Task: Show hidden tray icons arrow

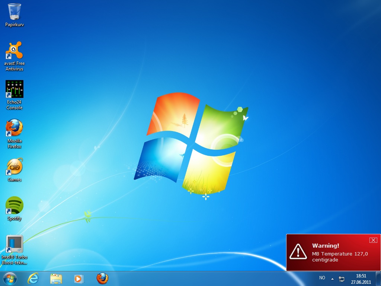Action: pos(332,279)
